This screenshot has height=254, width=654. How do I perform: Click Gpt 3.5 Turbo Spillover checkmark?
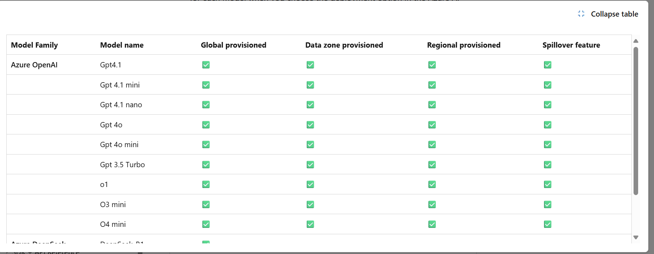click(548, 165)
